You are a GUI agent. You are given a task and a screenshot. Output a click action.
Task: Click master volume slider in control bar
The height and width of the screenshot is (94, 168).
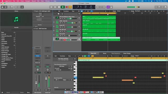pos(133,7)
